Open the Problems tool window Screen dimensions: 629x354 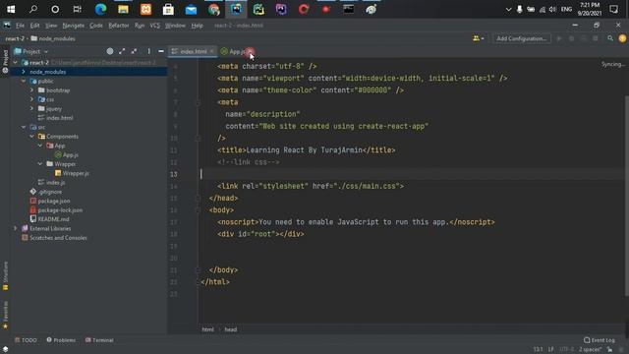pos(61,340)
